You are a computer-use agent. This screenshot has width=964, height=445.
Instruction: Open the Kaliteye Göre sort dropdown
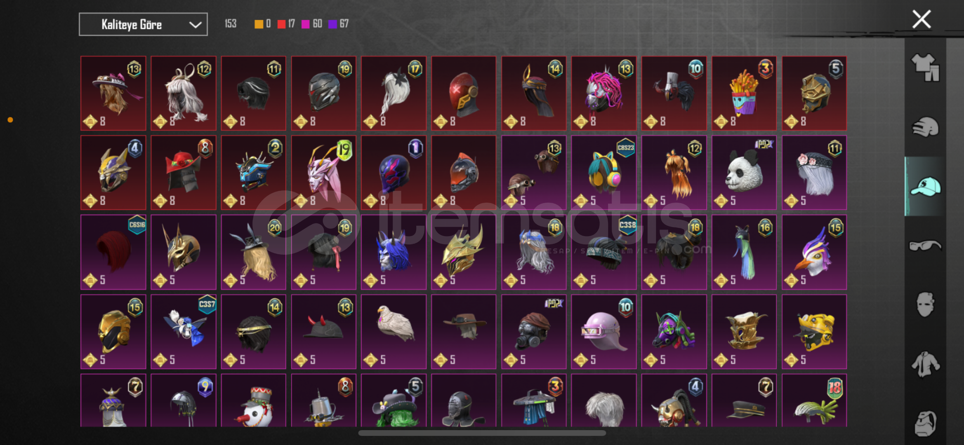tap(143, 24)
